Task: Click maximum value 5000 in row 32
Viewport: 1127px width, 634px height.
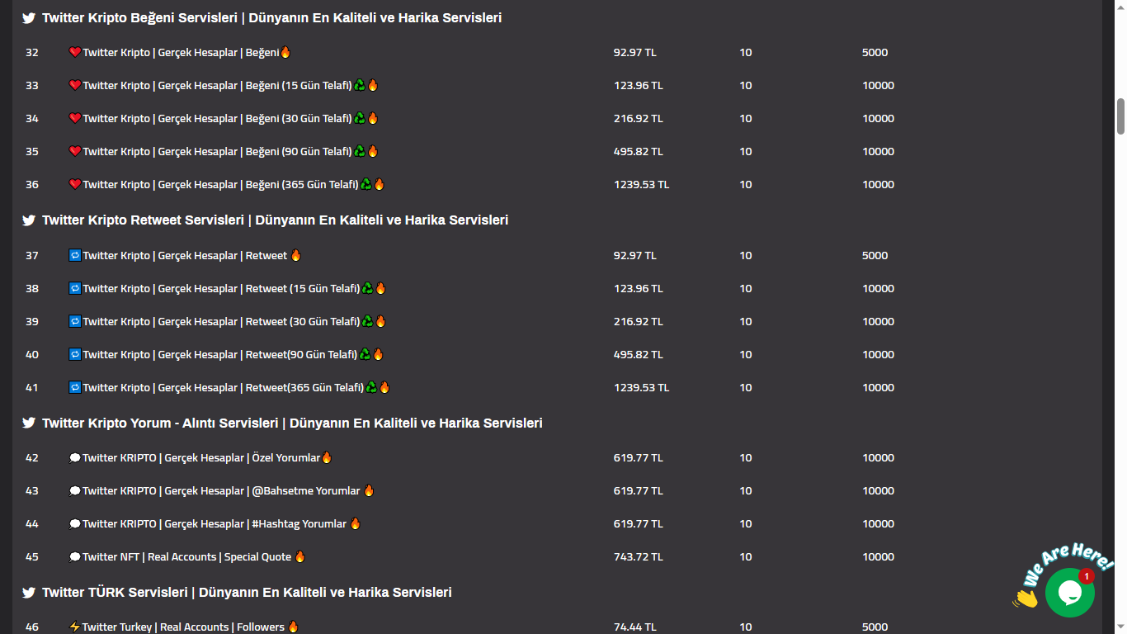Action: (875, 52)
